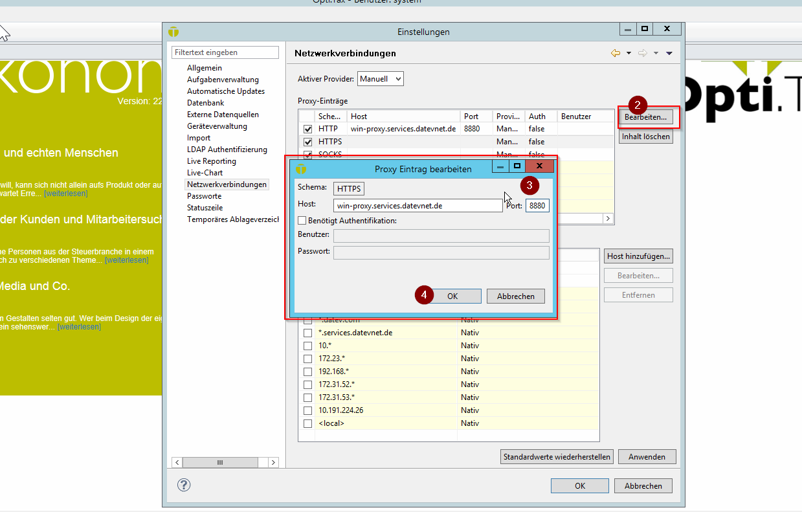802x512 pixels.
Task: Click proxy table scroll right arrow
Action: pyautogui.click(x=608, y=219)
